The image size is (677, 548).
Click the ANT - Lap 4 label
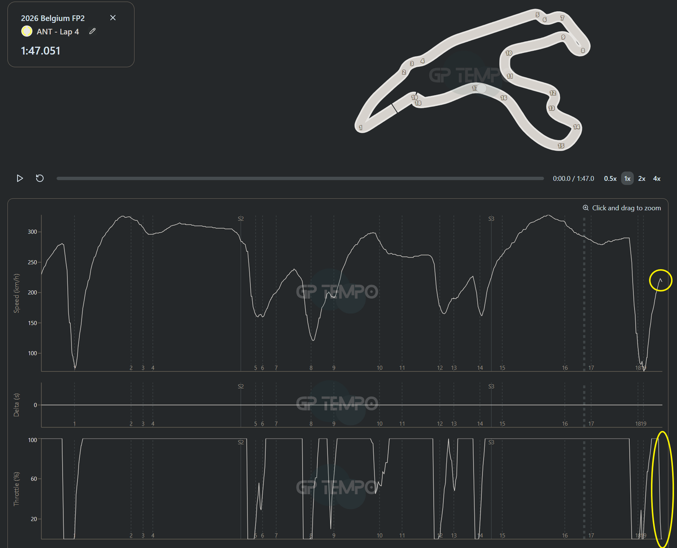58,32
